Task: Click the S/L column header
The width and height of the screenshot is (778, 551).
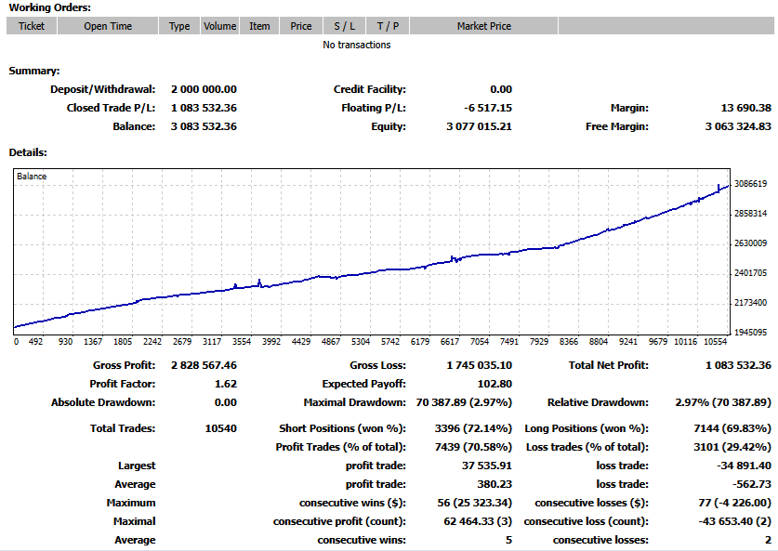Action: click(346, 26)
